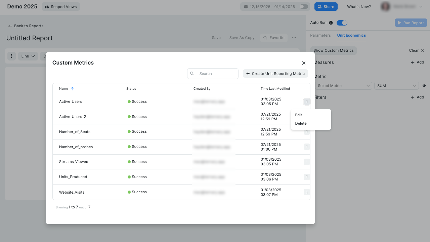Toggle the date range switch

[304, 6]
